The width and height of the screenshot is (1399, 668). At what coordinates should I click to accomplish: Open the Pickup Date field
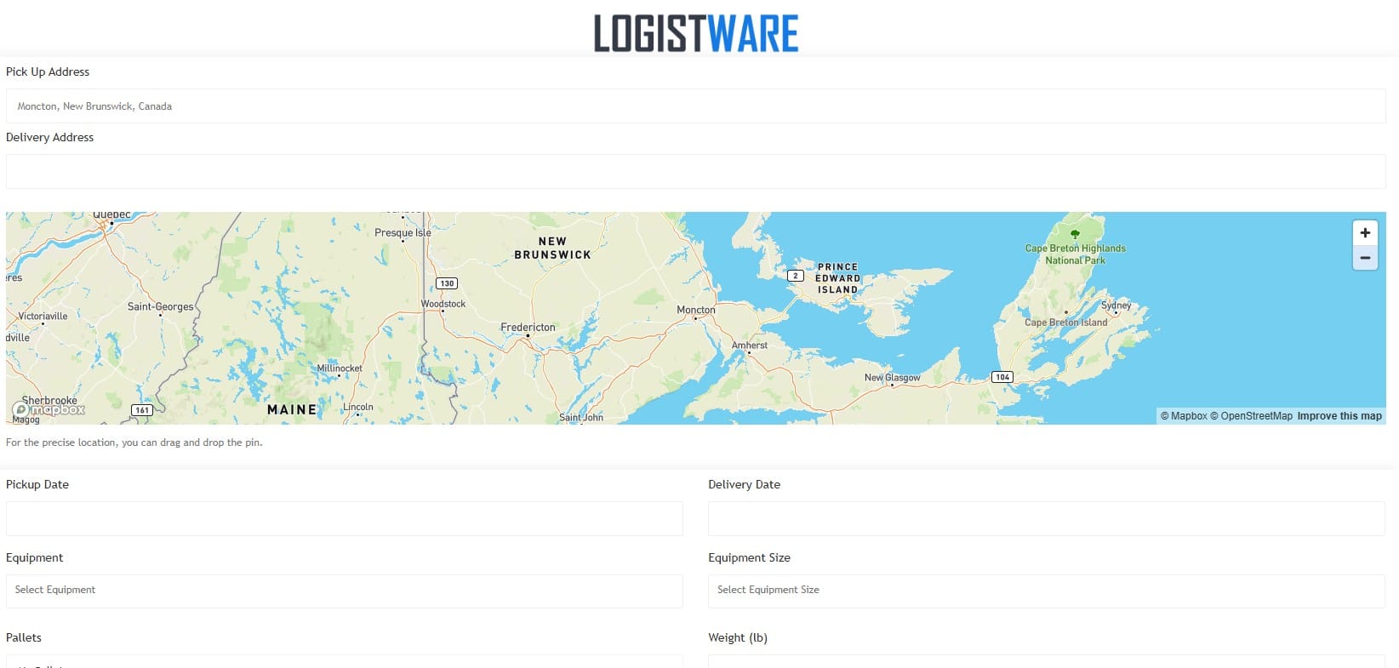(344, 518)
